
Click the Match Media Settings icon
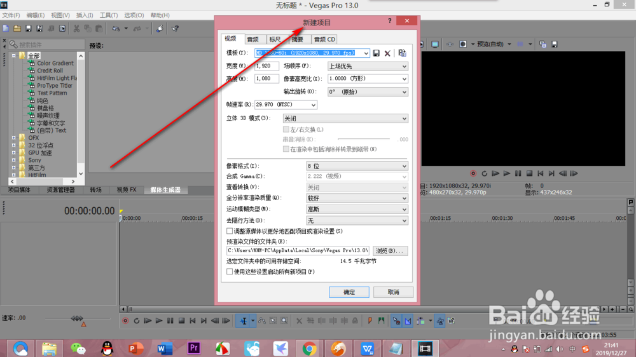[x=402, y=53]
